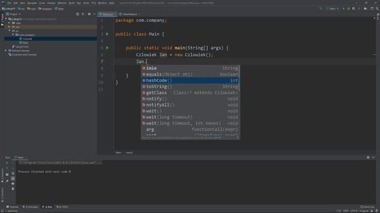Open Search Everywhere magnifier icon
380x213 pixels.
click(377, 8)
